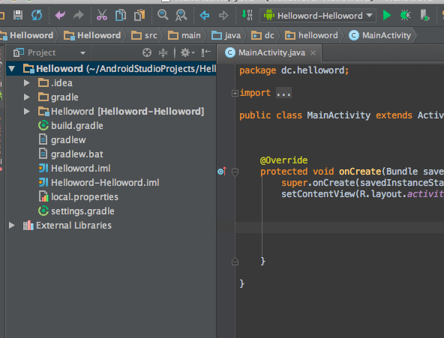Click the Paste clipboard icon

(139, 15)
